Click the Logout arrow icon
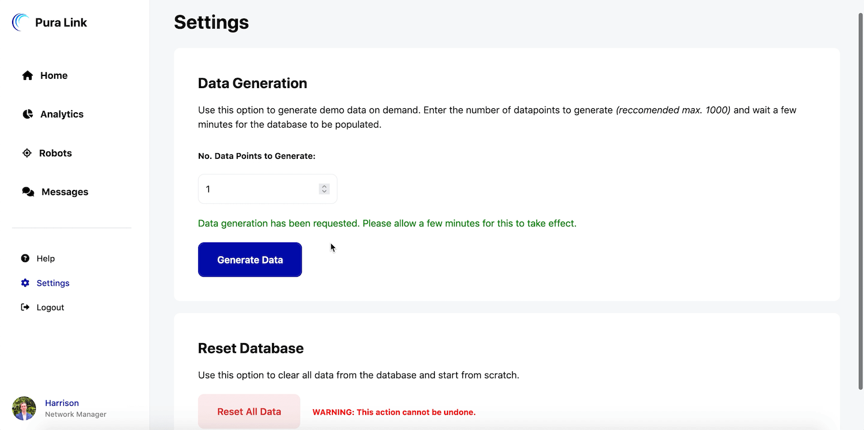 (24, 307)
